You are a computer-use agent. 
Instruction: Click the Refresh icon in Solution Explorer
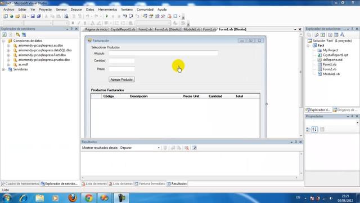322,35
